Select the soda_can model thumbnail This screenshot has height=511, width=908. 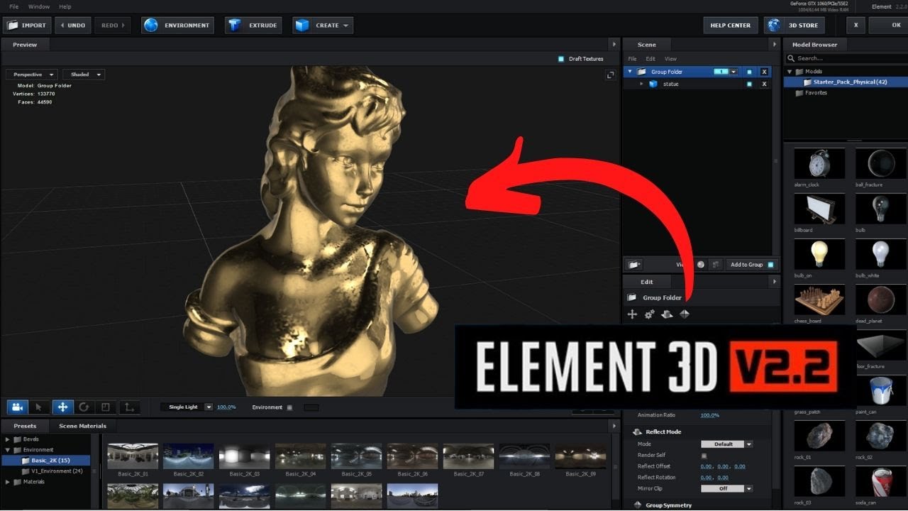point(880,483)
